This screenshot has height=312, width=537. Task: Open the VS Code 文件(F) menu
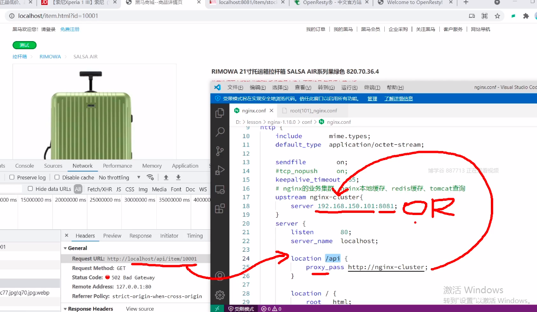235,88
